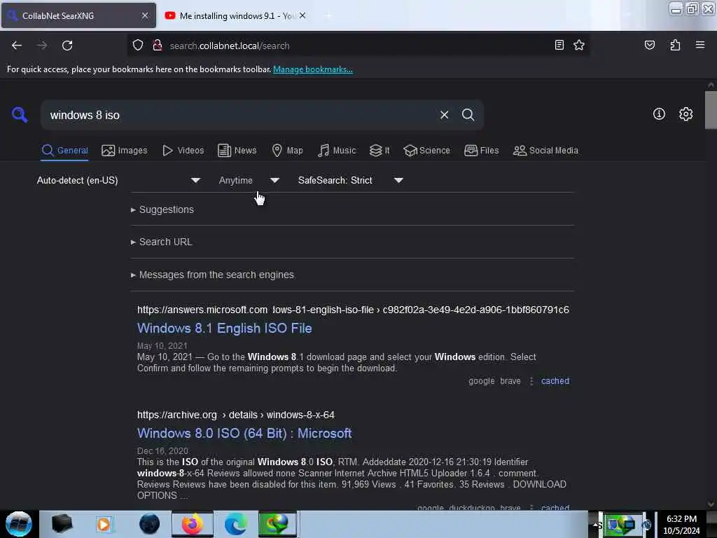Switch to Science search category
This screenshot has height=538, width=717.
426,151
